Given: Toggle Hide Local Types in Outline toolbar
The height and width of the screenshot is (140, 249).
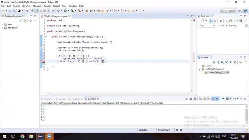Looking at the screenshot, I should tap(235, 62).
